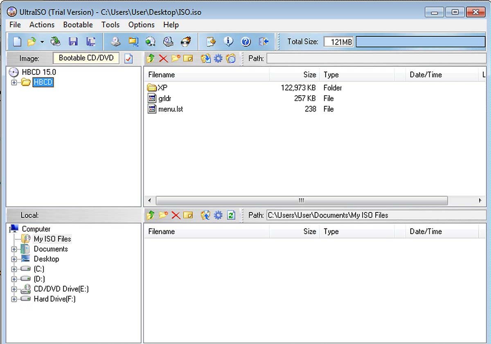491x344 pixels.
Task: Select the menu.lst file in the list
Action: coord(171,109)
